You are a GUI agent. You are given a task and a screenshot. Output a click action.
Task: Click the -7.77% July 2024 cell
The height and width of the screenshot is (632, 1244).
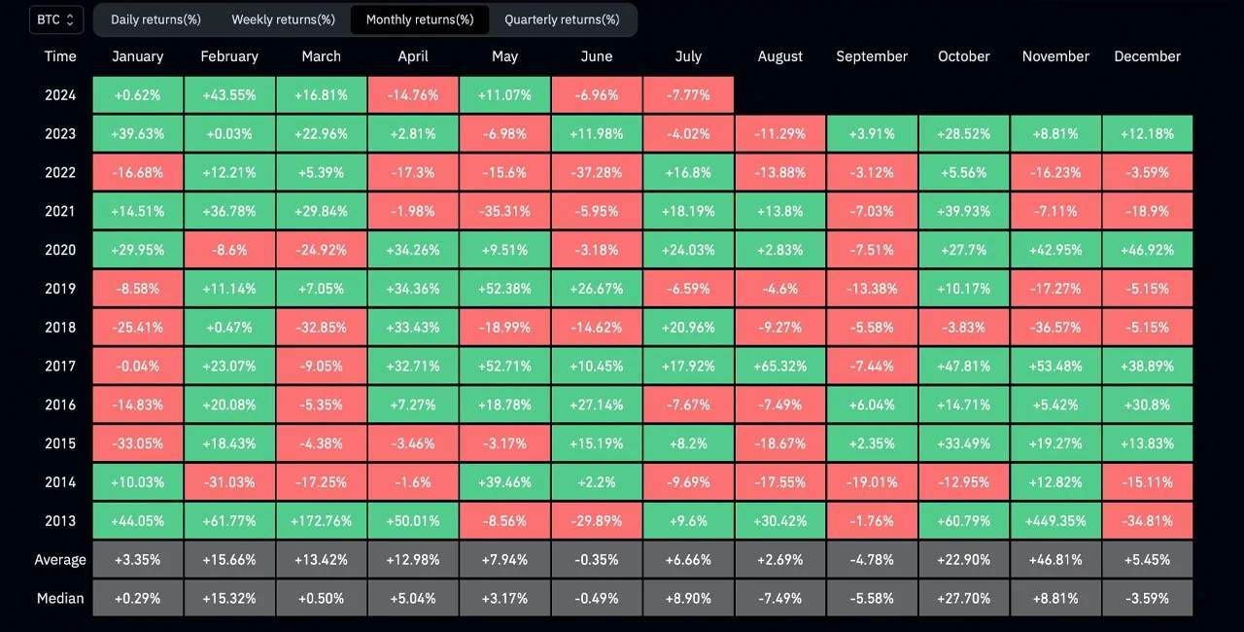[x=688, y=95]
